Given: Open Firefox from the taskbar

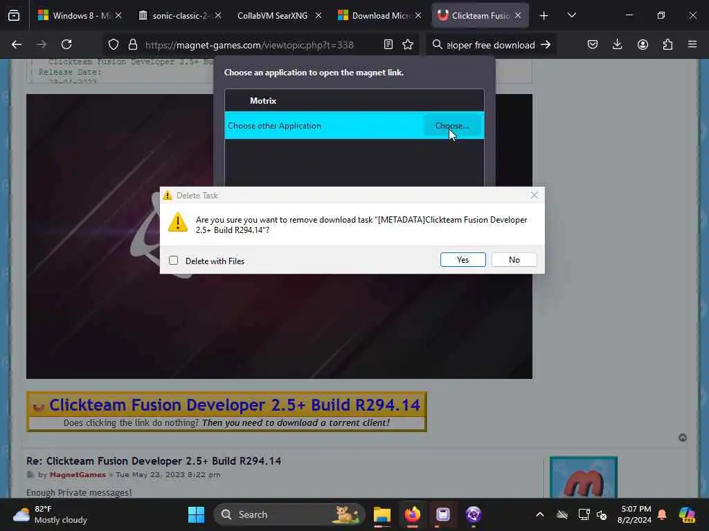Looking at the screenshot, I should [x=413, y=514].
